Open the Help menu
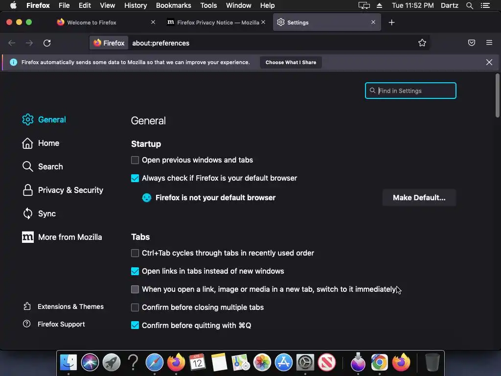The image size is (501, 376). [267, 5]
